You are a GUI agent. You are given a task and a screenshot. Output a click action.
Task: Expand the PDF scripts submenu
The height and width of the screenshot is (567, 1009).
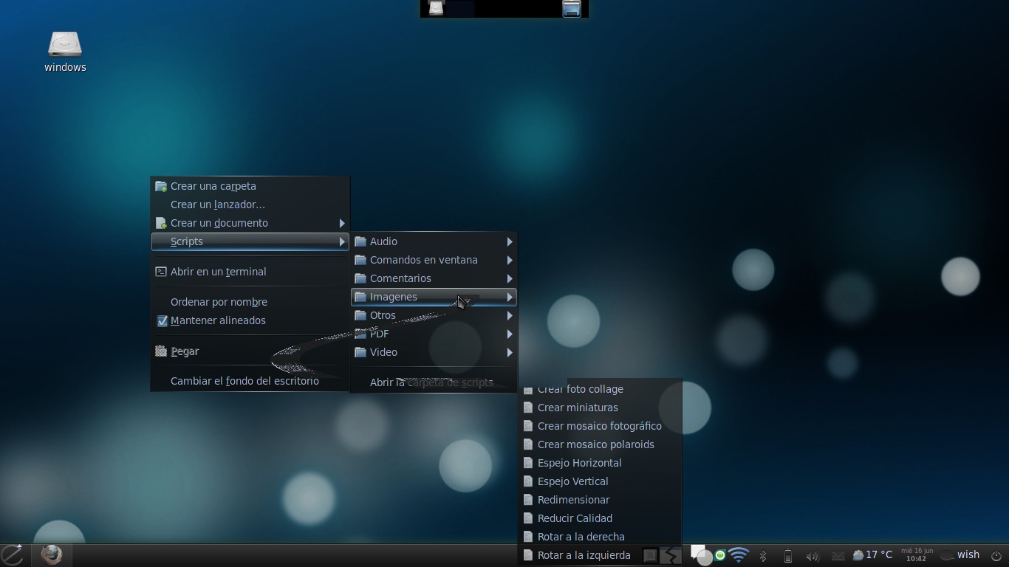point(434,334)
